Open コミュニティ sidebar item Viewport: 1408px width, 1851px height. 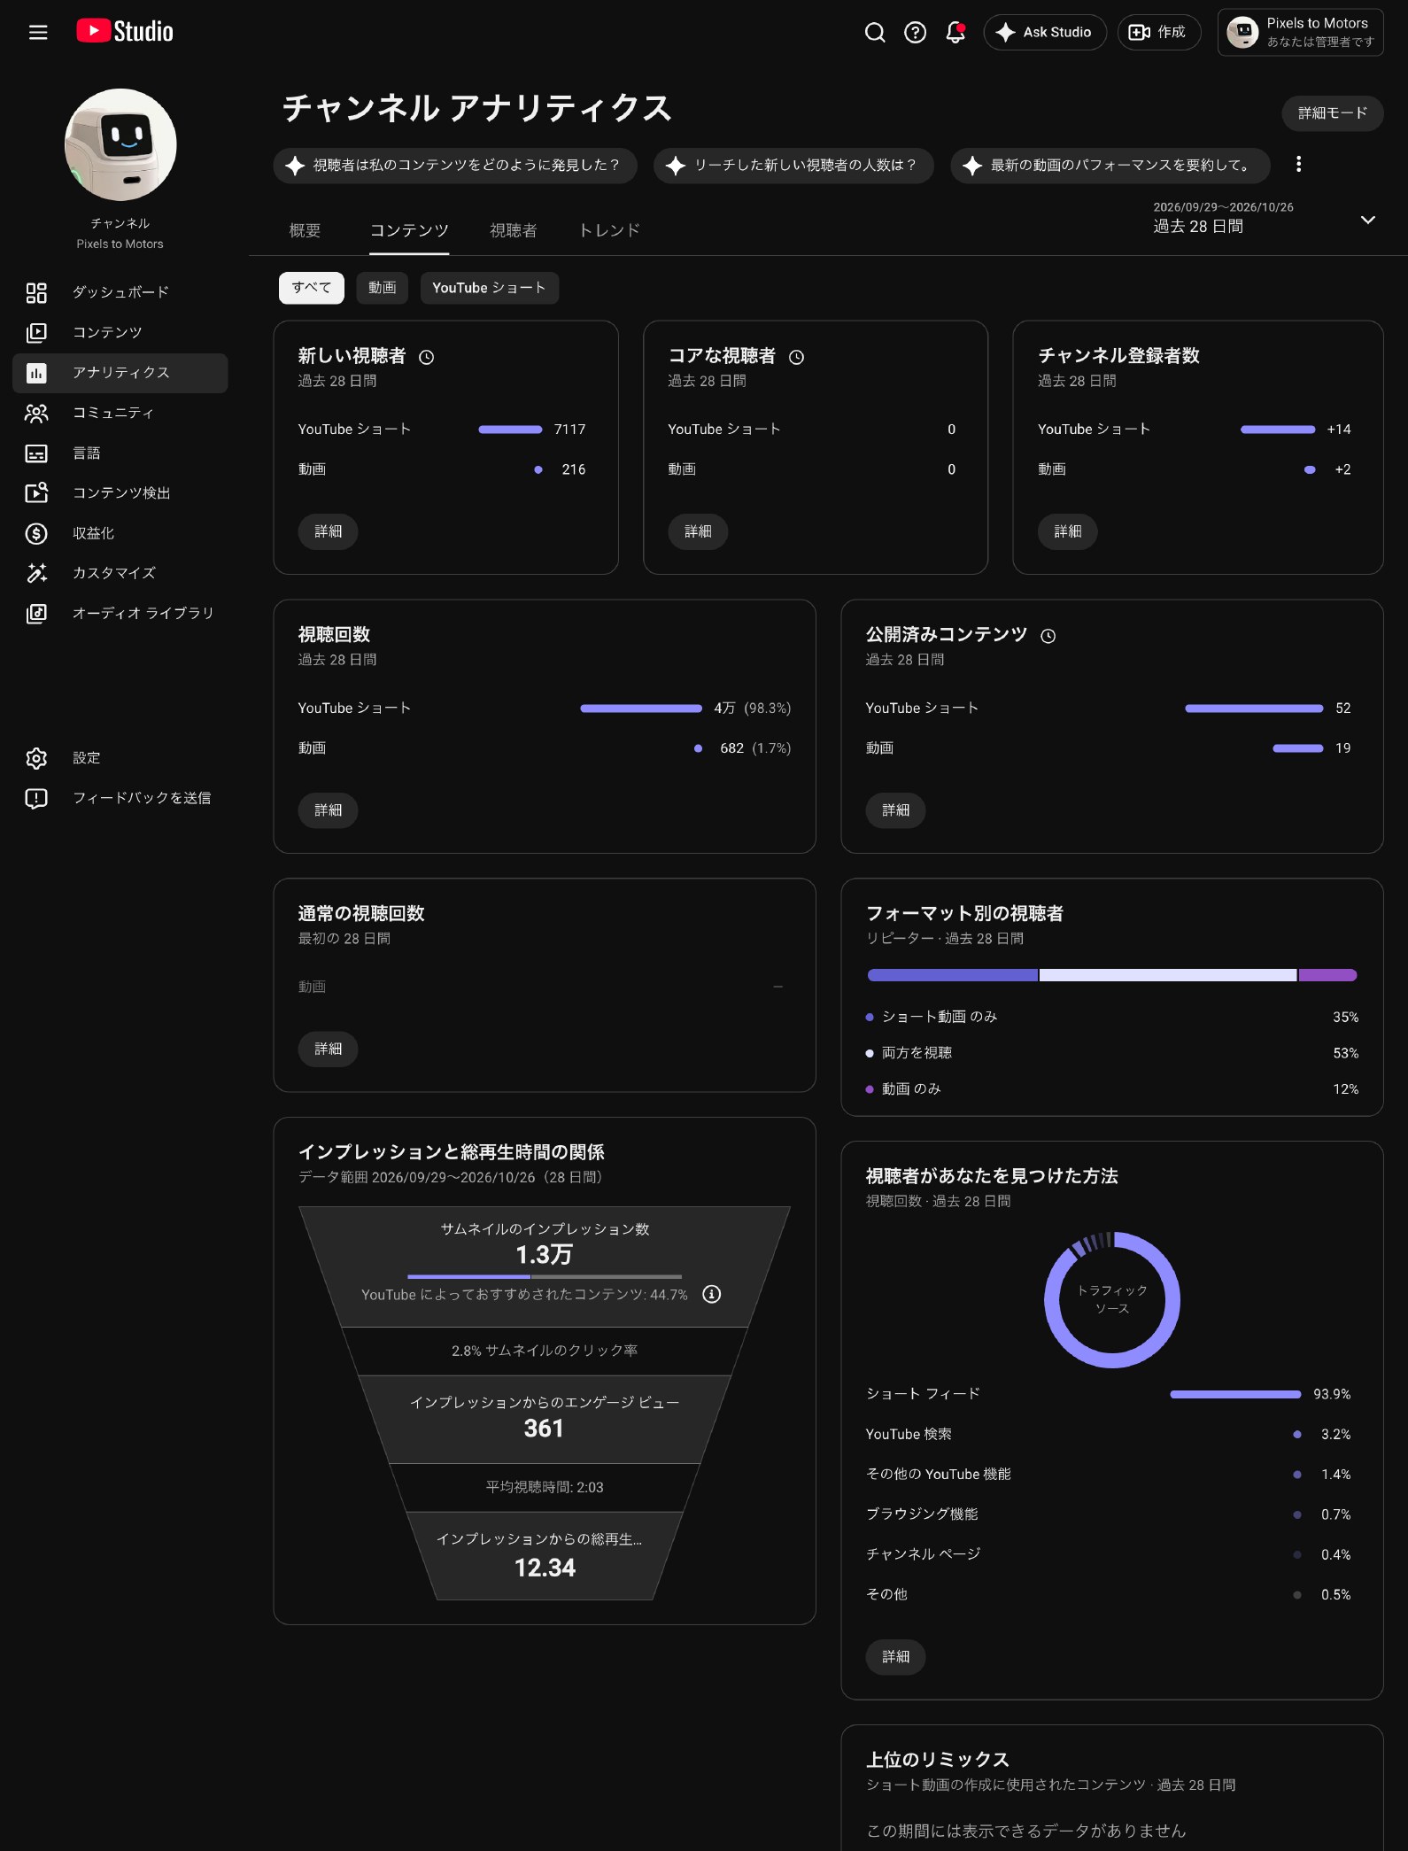pos(120,413)
